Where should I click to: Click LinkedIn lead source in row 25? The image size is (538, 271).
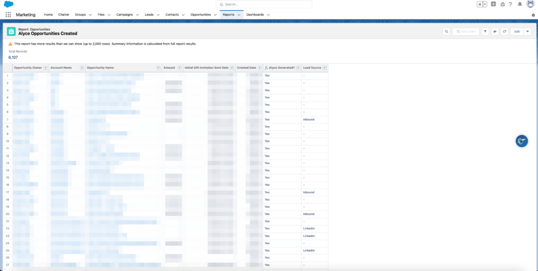point(309,251)
